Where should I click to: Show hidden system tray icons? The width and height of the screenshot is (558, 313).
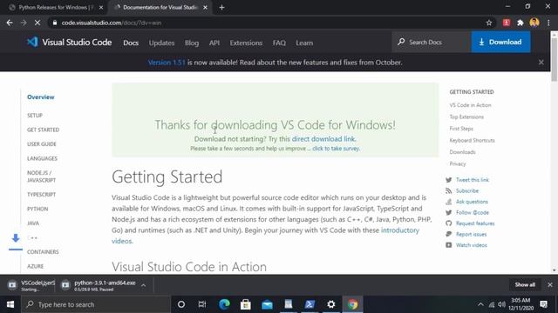tap(480, 304)
